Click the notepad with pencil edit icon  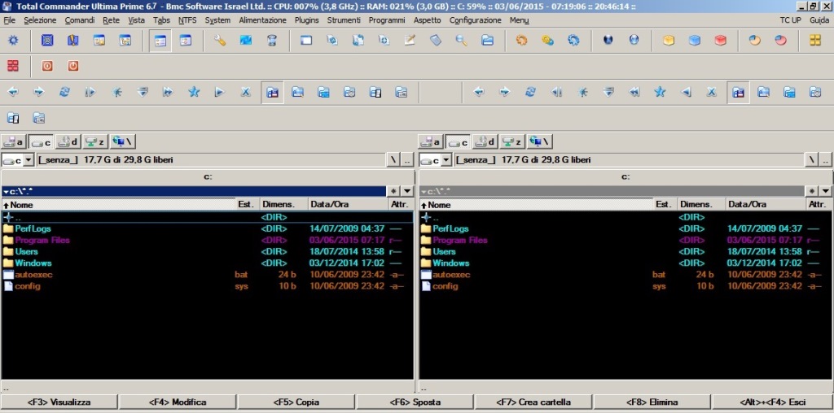pos(410,41)
